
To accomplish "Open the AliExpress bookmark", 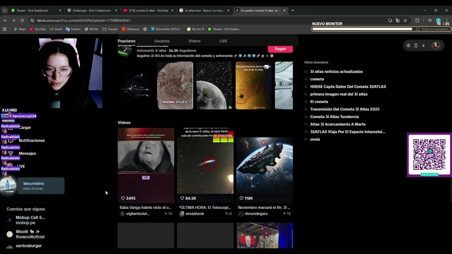I will point(131,29).
